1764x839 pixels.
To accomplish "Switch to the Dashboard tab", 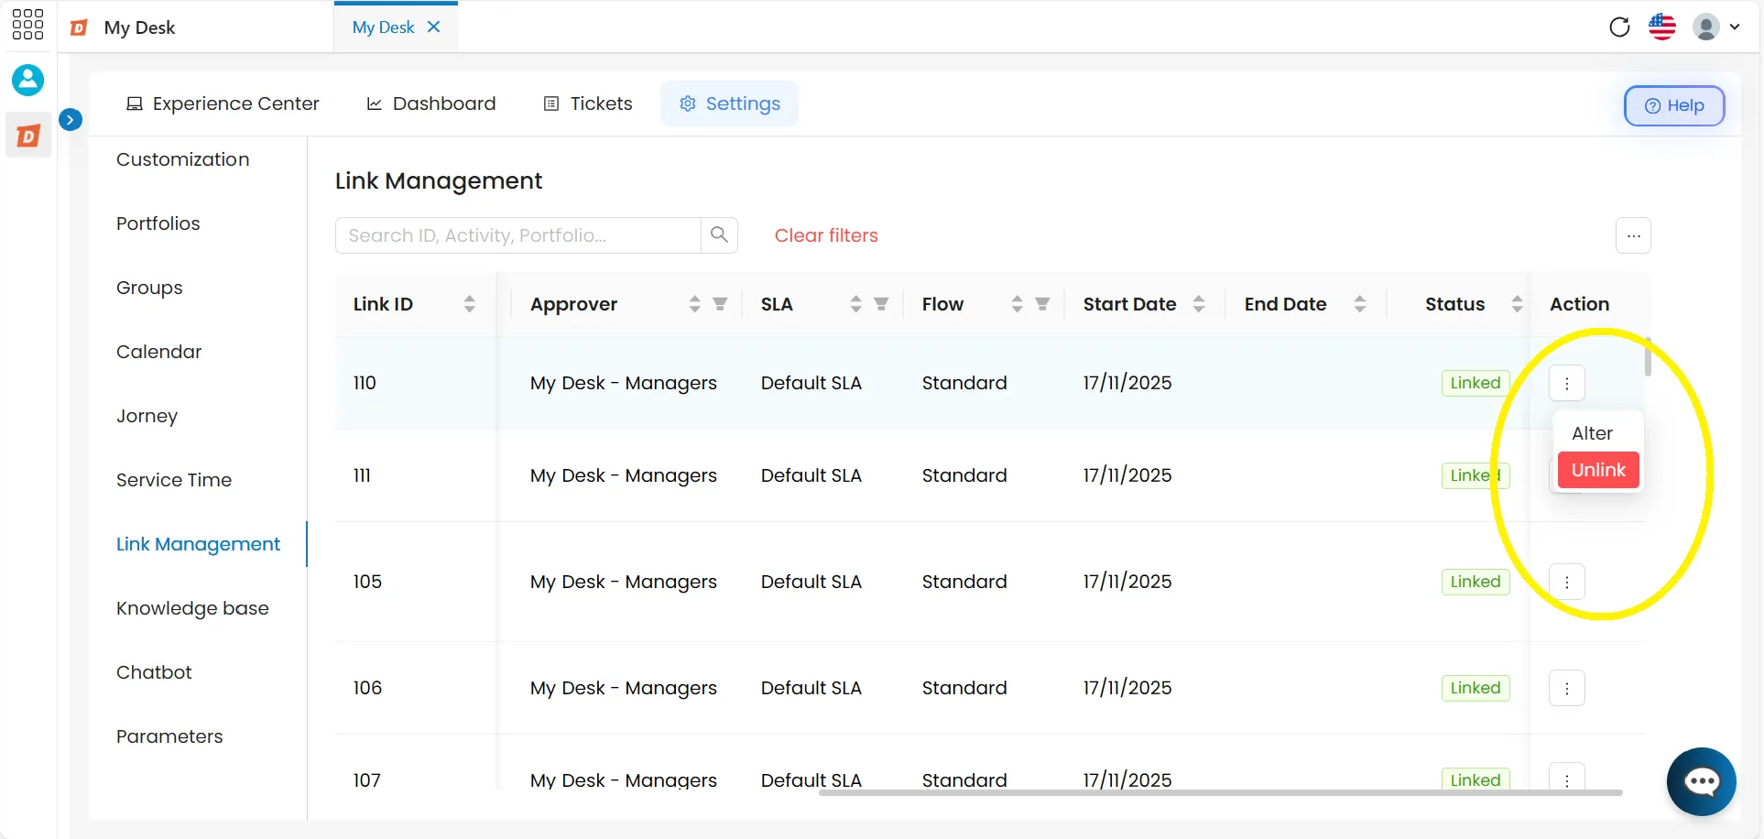I will [x=431, y=104].
